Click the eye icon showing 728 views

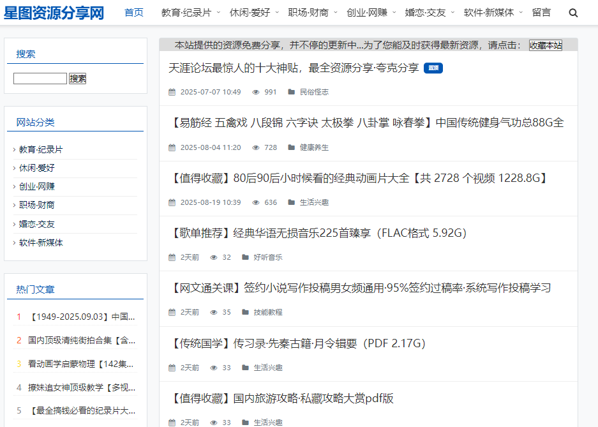[255, 147]
